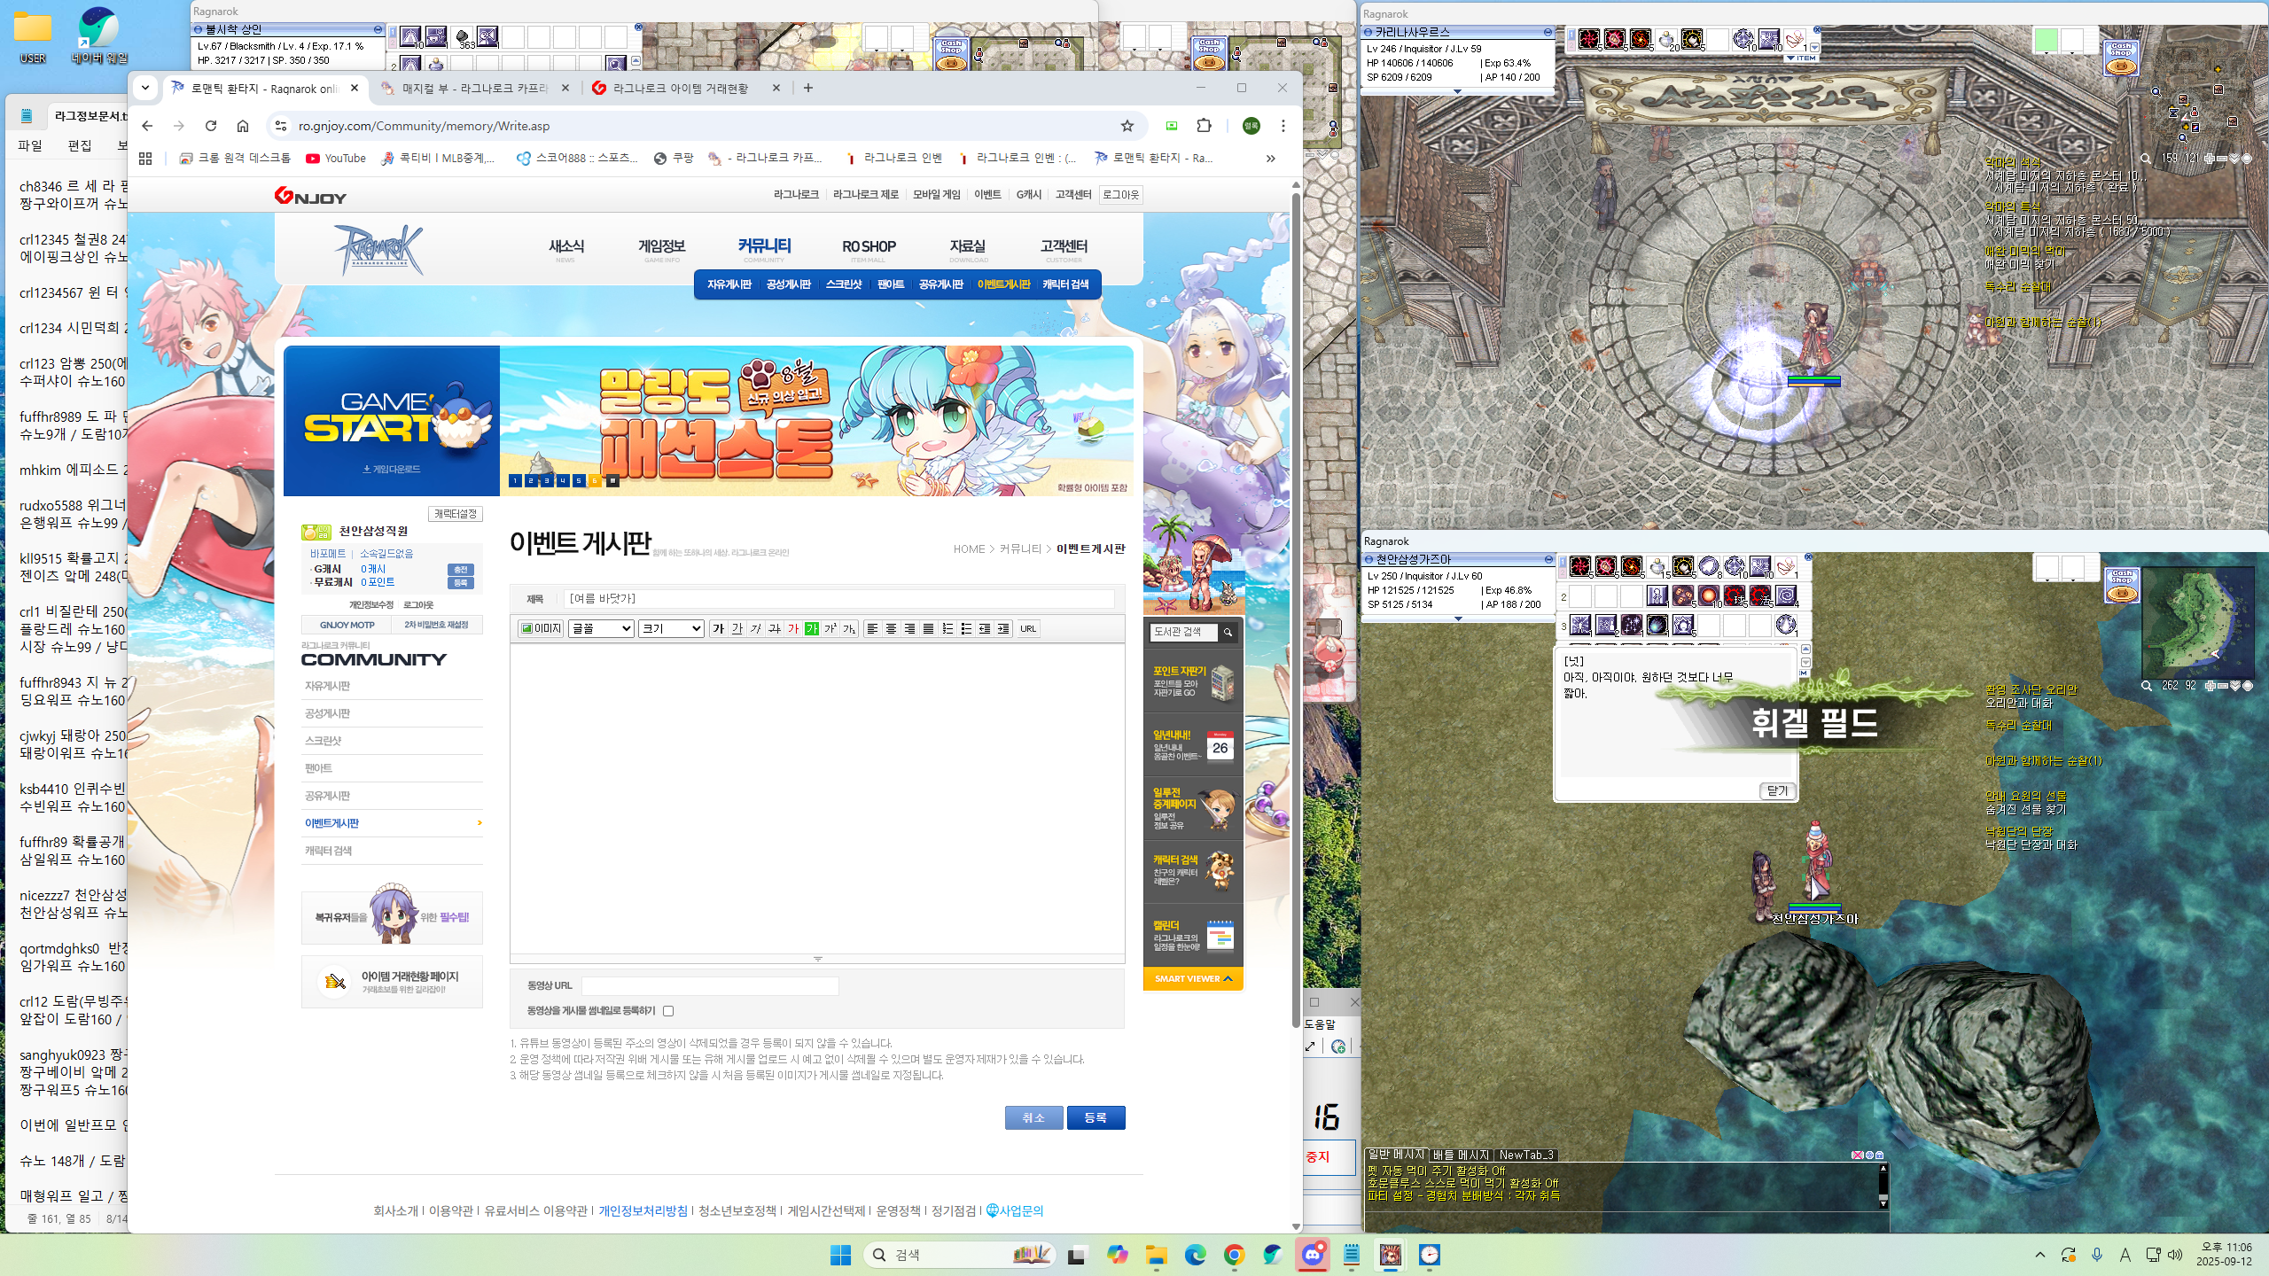This screenshot has width=2269, height=1276.
Task: Click the 동영상 URL input field
Action: point(710,985)
